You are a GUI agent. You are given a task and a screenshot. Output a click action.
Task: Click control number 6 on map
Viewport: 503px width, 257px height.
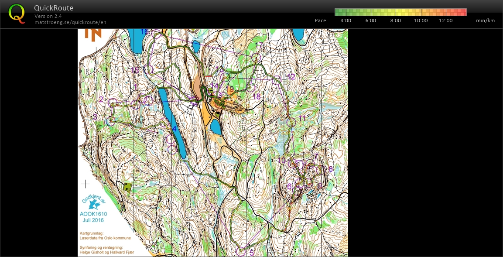pyautogui.click(x=289, y=186)
